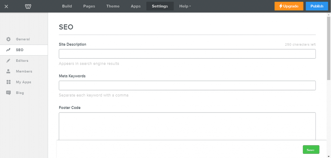
Task: Click the My Apps grid icon
Action: pos(8,82)
